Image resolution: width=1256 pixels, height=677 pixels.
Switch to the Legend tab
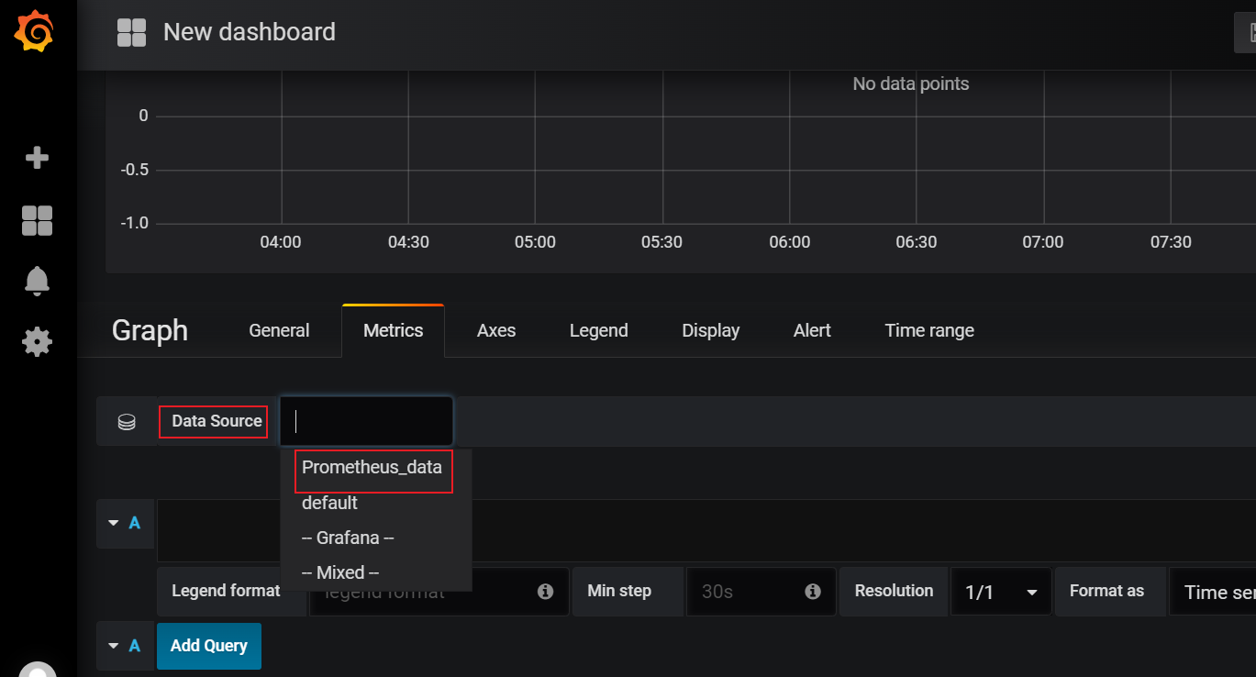(598, 330)
